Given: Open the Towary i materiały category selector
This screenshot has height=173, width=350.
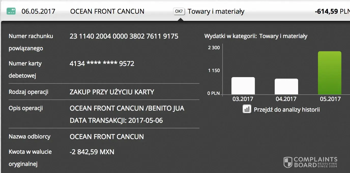Looking at the screenshot, I should click(216, 11).
